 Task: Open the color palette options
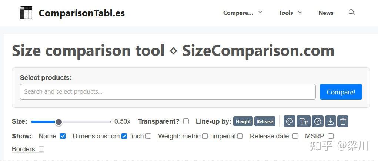pos(290,121)
